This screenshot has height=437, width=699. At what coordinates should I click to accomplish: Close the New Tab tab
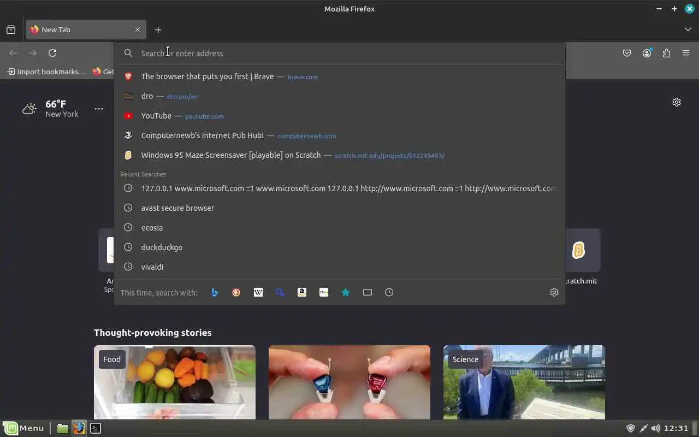pyautogui.click(x=138, y=29)
